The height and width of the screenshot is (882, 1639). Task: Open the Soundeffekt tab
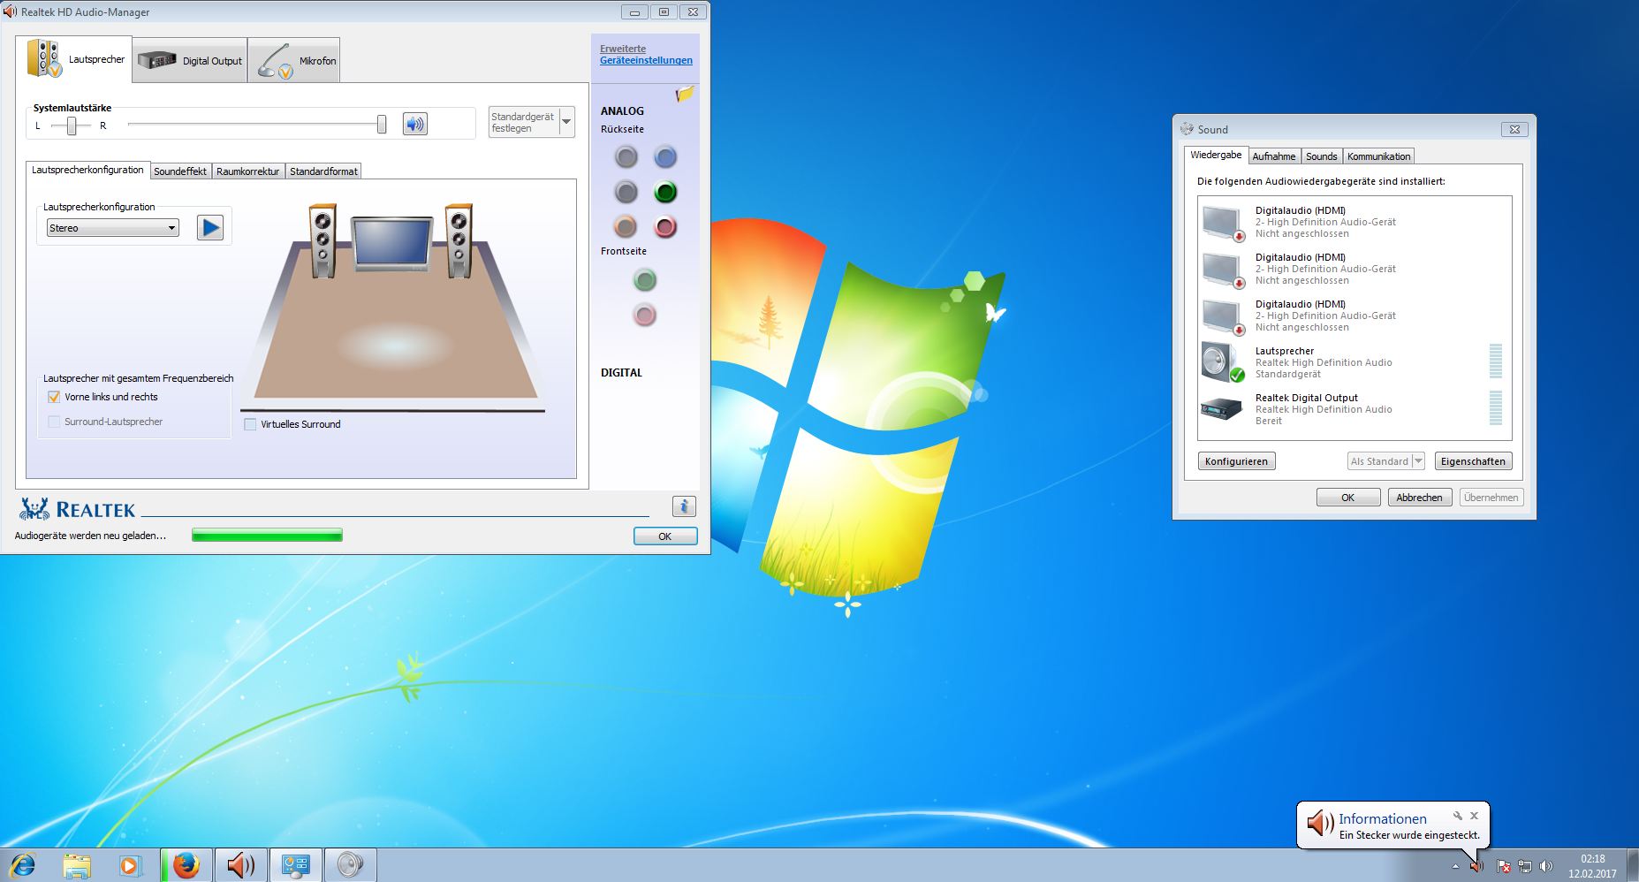pyautogui.click(x=180, y=171)
